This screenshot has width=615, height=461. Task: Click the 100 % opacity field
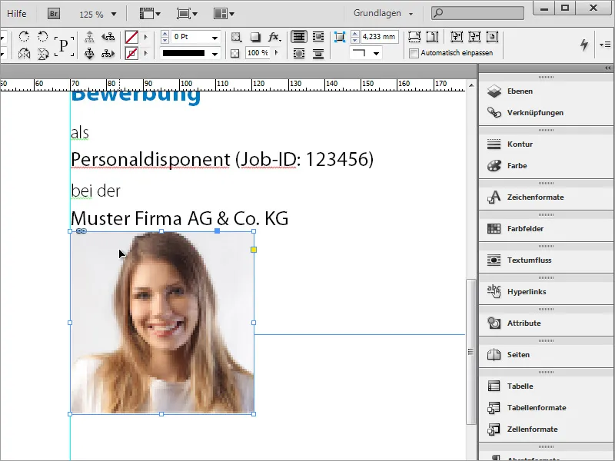[258, 53]
